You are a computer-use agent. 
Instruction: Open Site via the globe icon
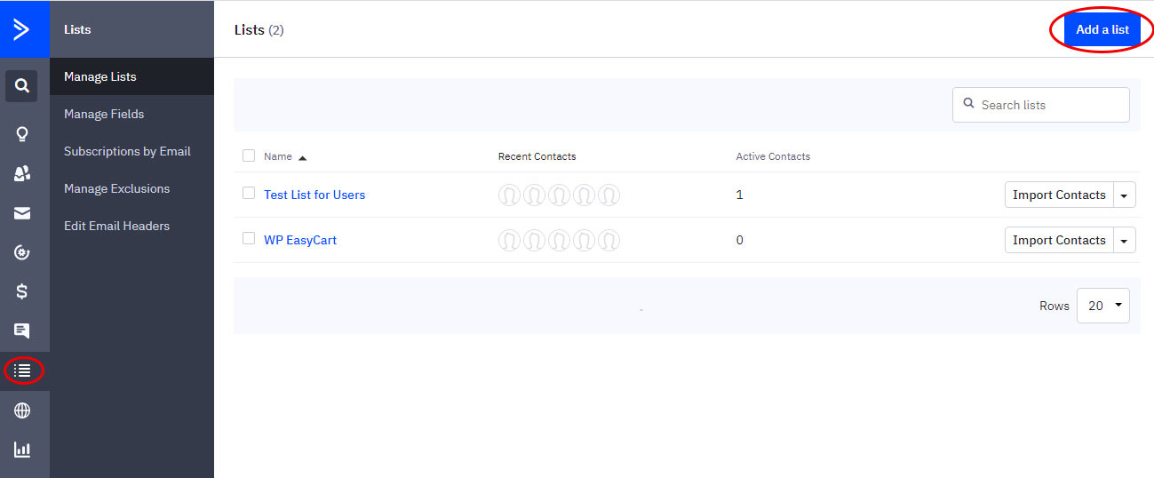(22, 410)
